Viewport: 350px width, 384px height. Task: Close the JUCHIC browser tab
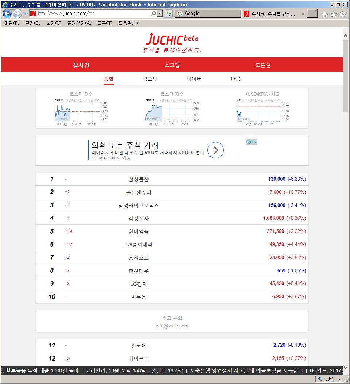coord(303,14)
